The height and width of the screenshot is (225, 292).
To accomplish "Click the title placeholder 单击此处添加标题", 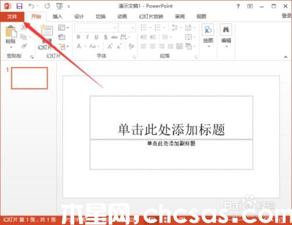I will click(171, 129).
